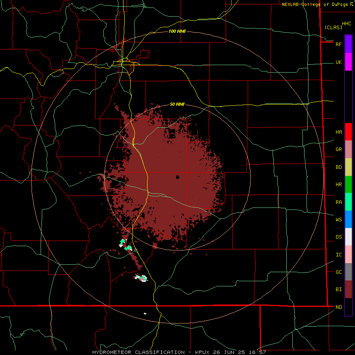
Task: Click the BD yellow legend swatch
Action: [x=348, y=167]
